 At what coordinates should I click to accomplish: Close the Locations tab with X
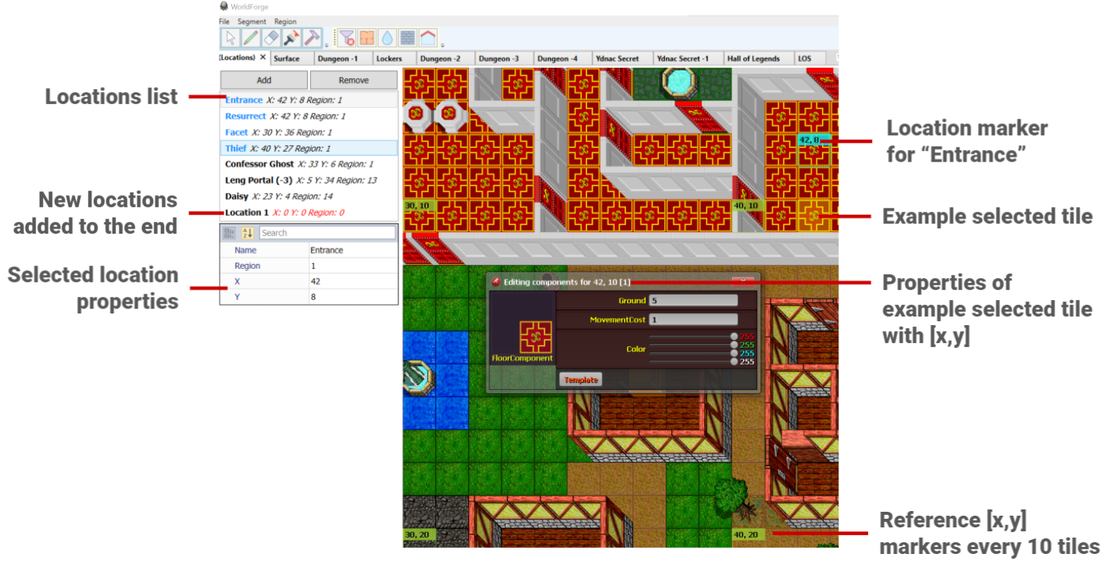(x=263, y=58)
